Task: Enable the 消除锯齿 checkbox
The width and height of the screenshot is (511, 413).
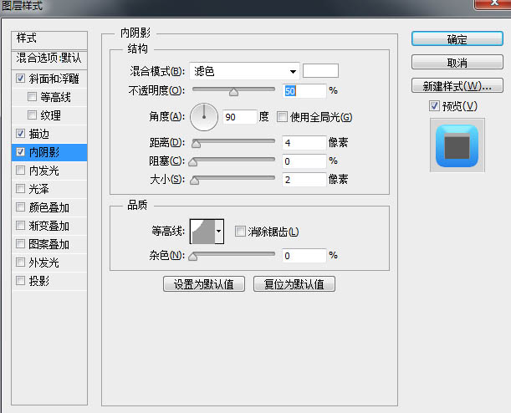Action: tap(240, 232)
